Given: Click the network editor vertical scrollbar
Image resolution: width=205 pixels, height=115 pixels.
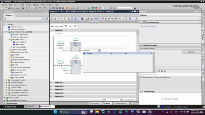Looking at the screenshot, I should click(137, 64).
